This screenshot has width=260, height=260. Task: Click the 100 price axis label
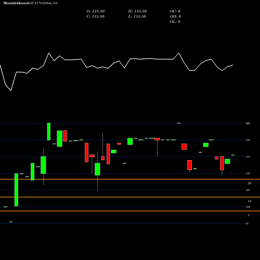pyautogui.click(x=248, y=207)
